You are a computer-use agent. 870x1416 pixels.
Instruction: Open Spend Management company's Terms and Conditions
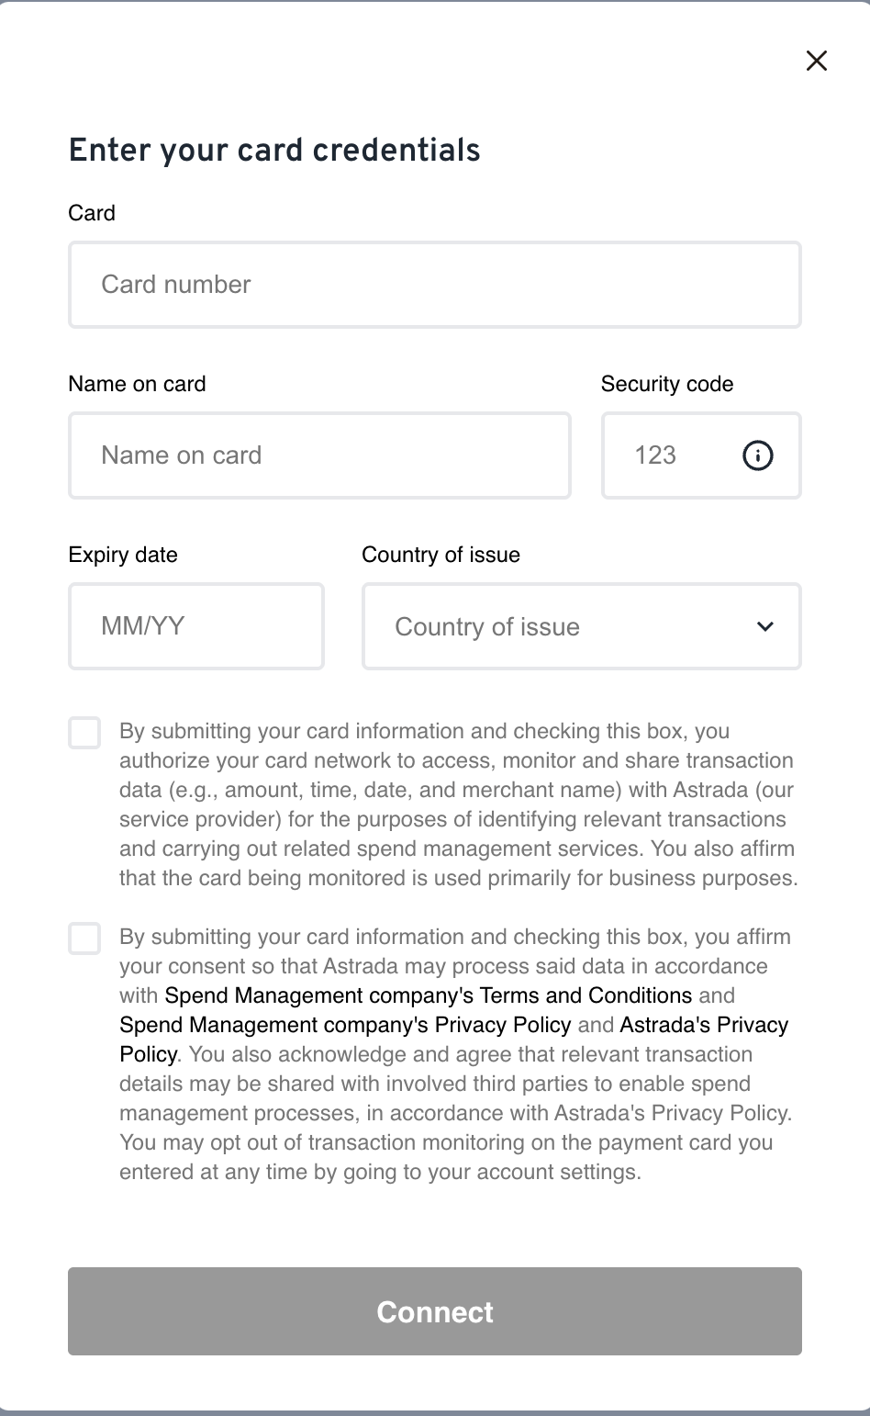[428, 995]
